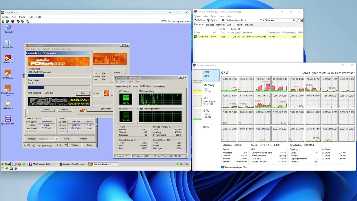
Task: Open the Action menu in PCBox
Action: click(5, 17)
